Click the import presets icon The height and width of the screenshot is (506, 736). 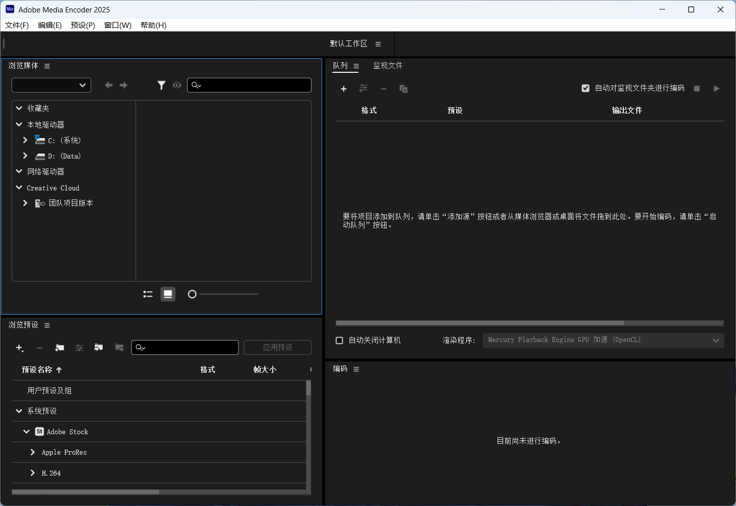99,347
